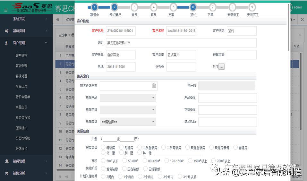Viewport: 307px width, 181px height.
Task: Click step 9 安装完工 circle
Action: 252,7
